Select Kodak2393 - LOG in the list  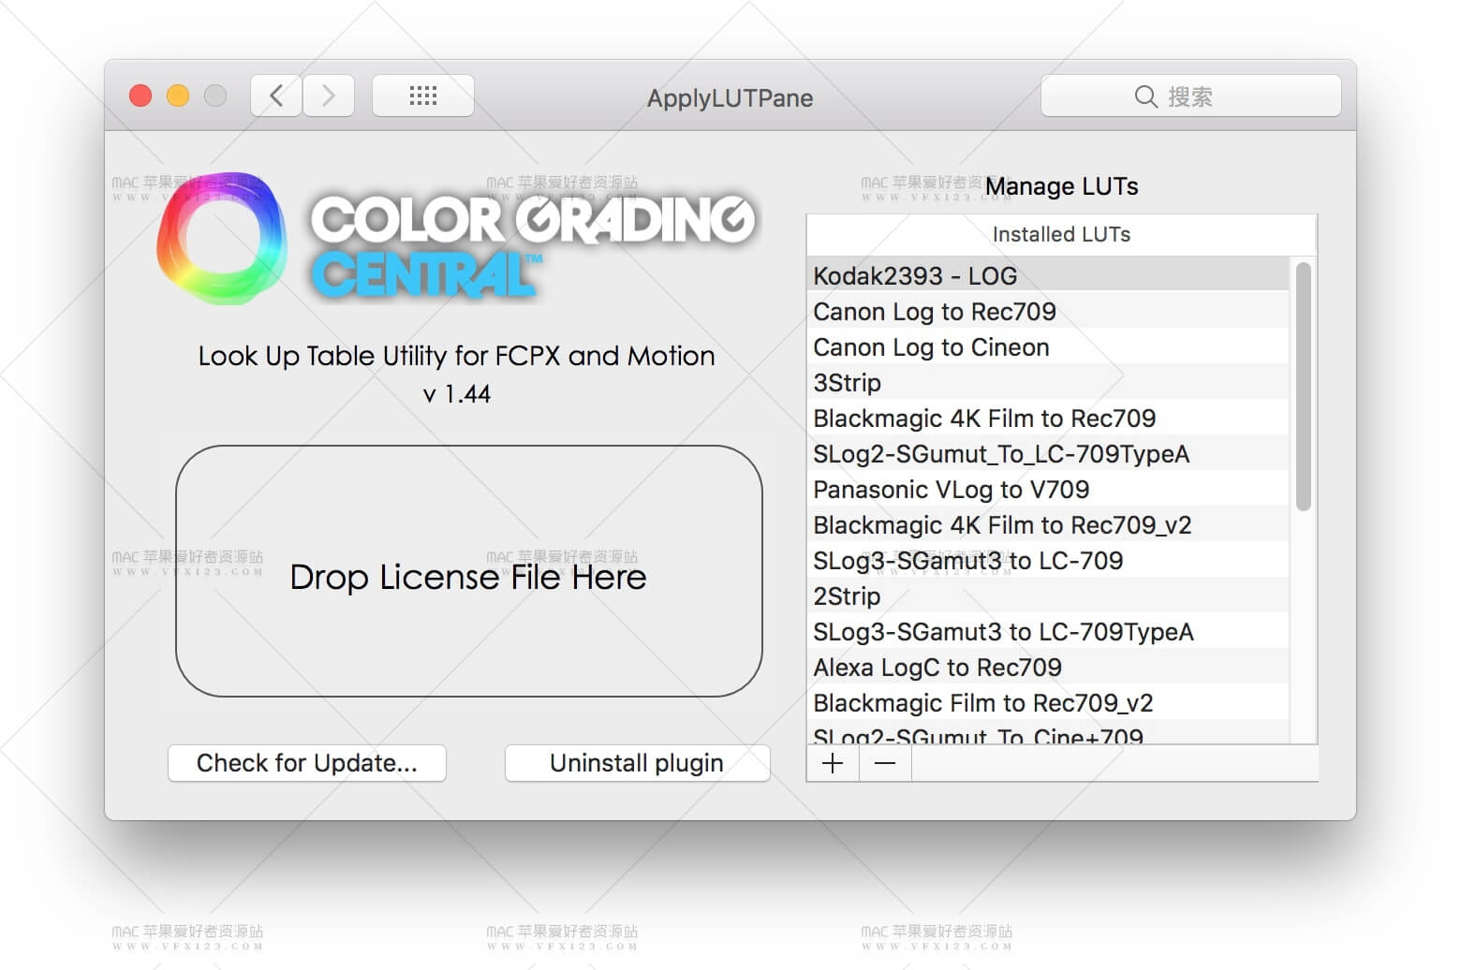(x=1048, y=275)
